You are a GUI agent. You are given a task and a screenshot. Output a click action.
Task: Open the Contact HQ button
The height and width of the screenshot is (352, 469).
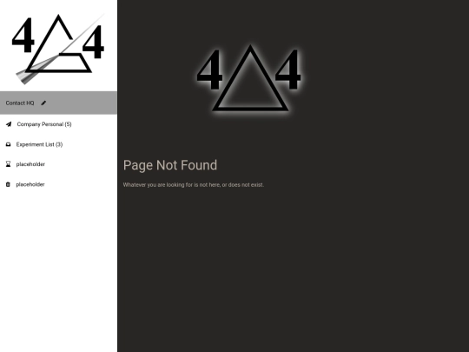click(x=59, y=103)
